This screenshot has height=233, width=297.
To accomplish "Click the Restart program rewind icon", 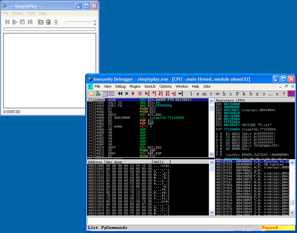I will tap(120, 93).
